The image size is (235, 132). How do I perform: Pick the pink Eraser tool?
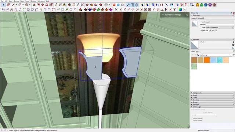pos(8,5)
